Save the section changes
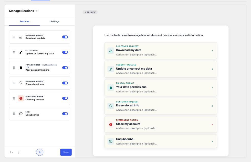251x162 pixels. pos(66,152)
